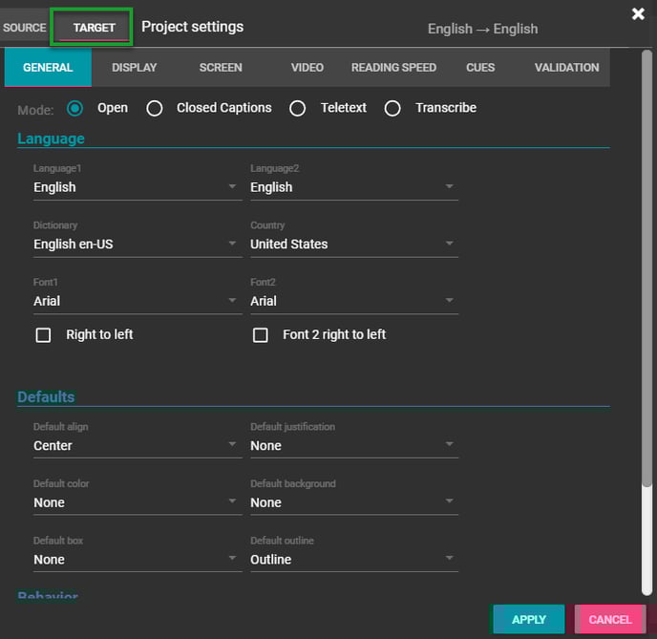Open the Default outline dropdown
Screen dimensions: 657x639
[353, 560]
